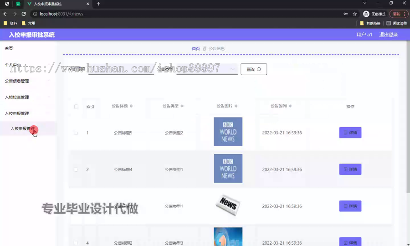Viewport: 410px width, 246px height.
Task: Toggle the select-all checkbox in table header
Action: click(x=76, y=107)
